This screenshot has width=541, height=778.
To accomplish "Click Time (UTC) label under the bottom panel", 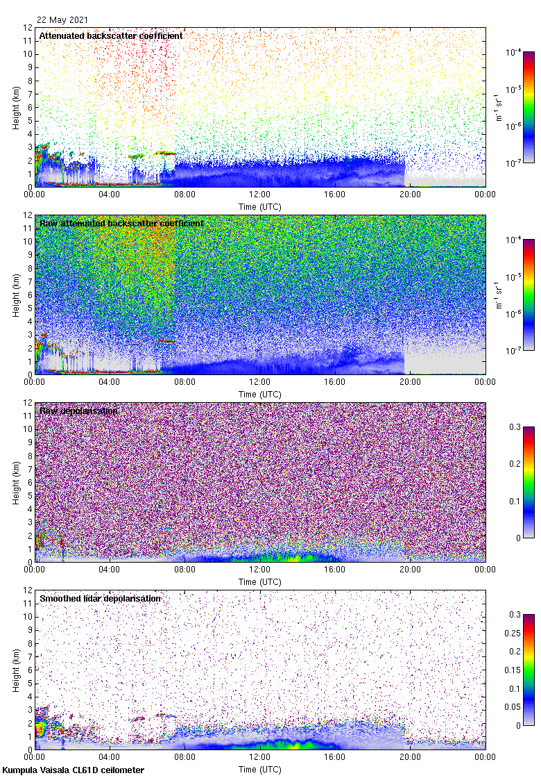I will (x=259, y=770).
